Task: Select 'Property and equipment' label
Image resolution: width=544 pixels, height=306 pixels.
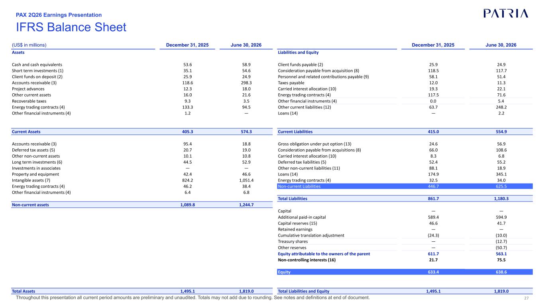Action: (35, 174)
